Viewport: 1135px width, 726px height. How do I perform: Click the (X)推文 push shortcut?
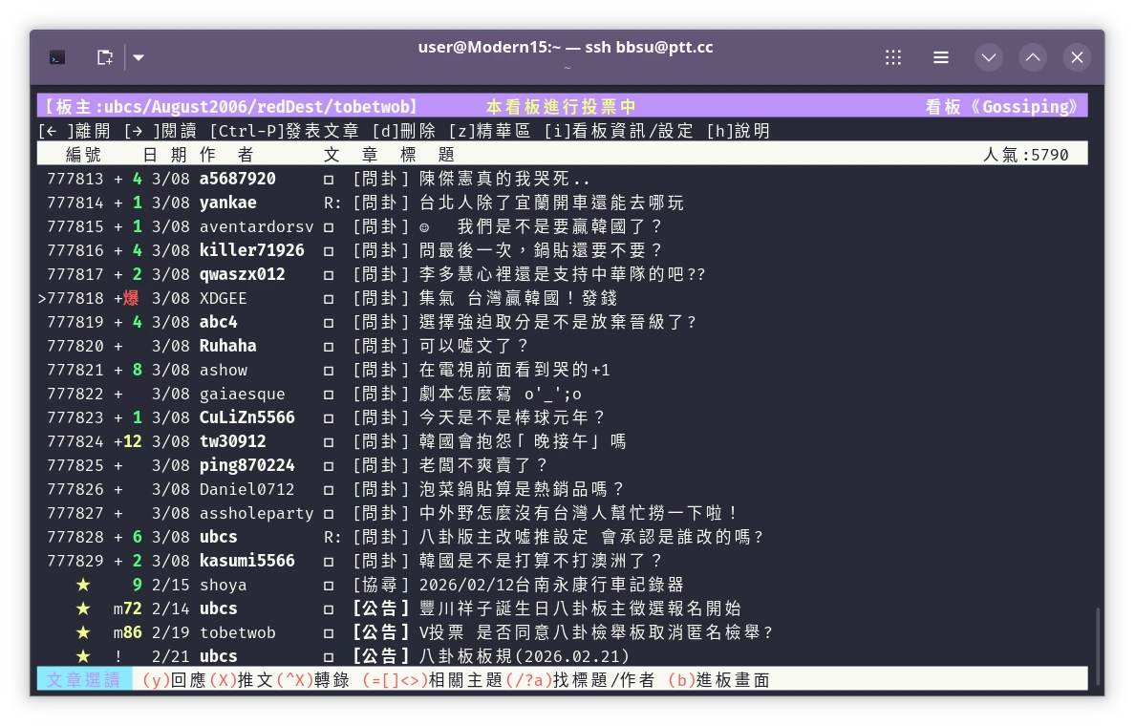241,680
